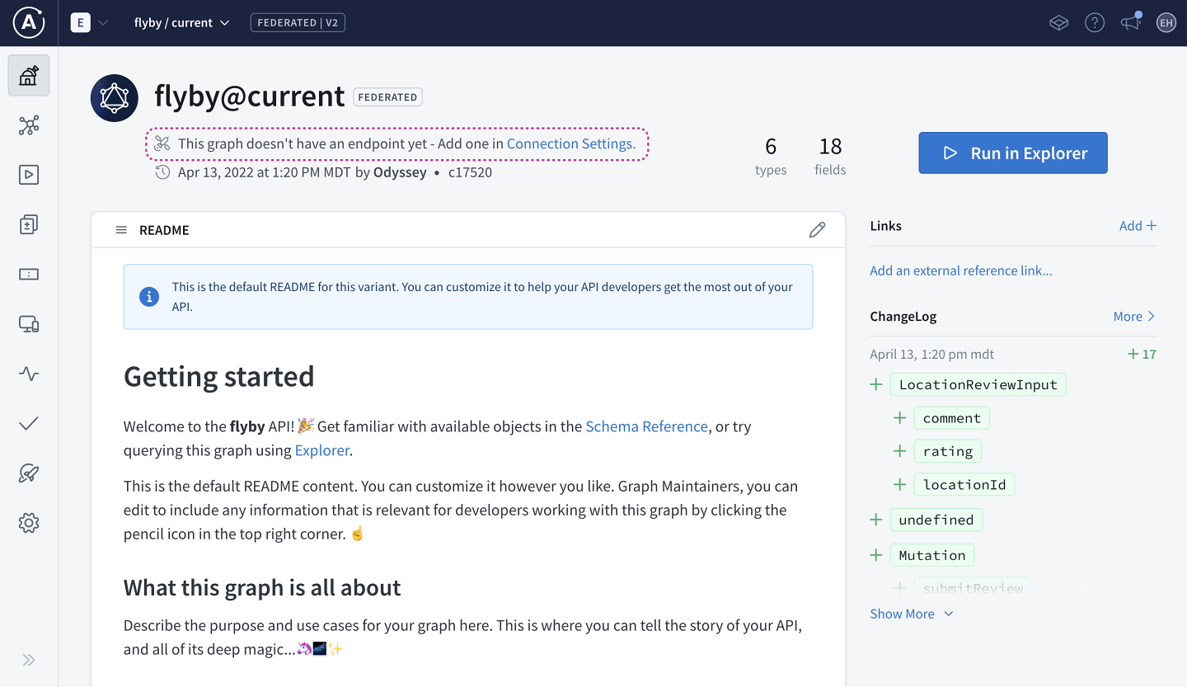Open the Fields sidebar icon

(x=29, y=275)
